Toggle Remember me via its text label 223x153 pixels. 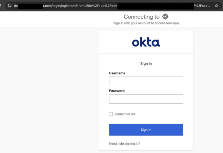(125, 114)
